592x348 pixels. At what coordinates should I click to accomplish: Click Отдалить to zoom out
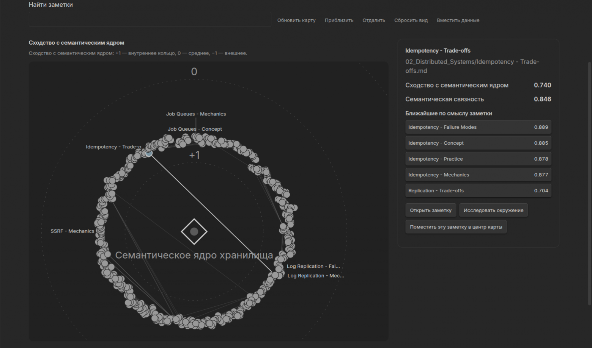click(x=374, y=20)
